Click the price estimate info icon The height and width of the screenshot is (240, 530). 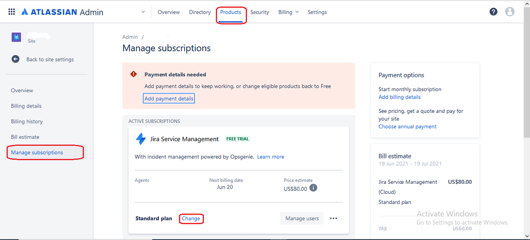pos(314,188)
